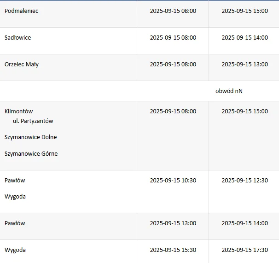This screenshot has width=279, height=263.
Task: Select end time 2025-09-15 12:30
Action: pos(244,181)
